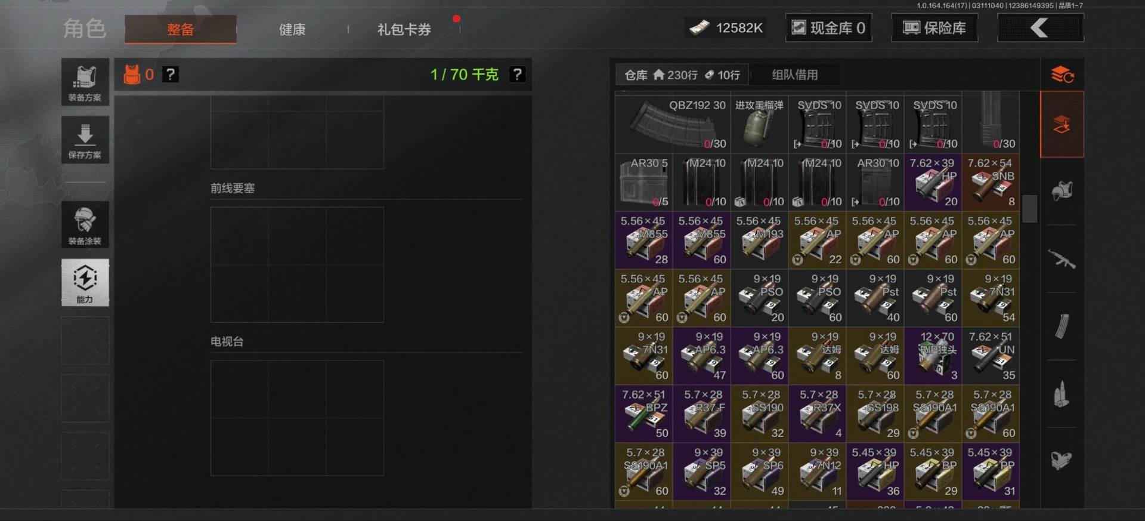
Task: Switch to the 礼包卡券 tab
Action: (404, 29)
